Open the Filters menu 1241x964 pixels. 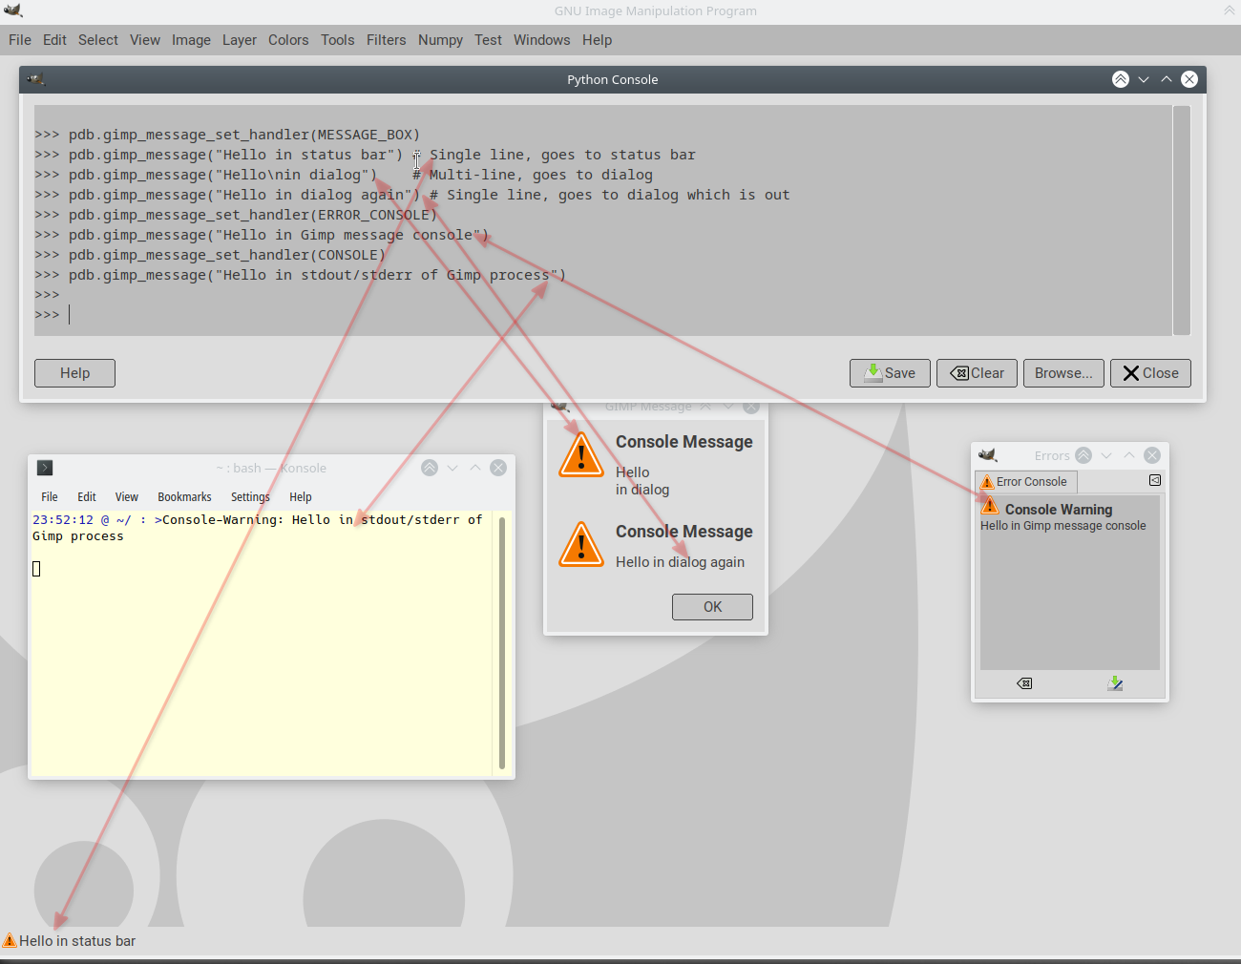(387, 40)
